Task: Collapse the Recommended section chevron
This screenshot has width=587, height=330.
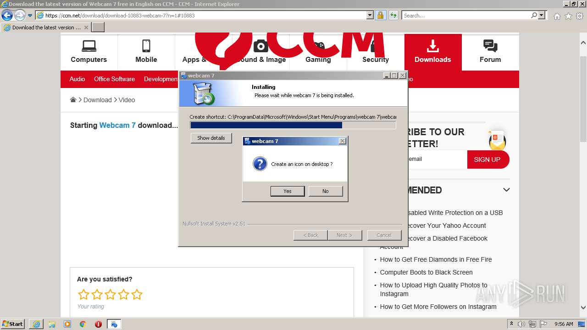Action: [x=506, y=190]
